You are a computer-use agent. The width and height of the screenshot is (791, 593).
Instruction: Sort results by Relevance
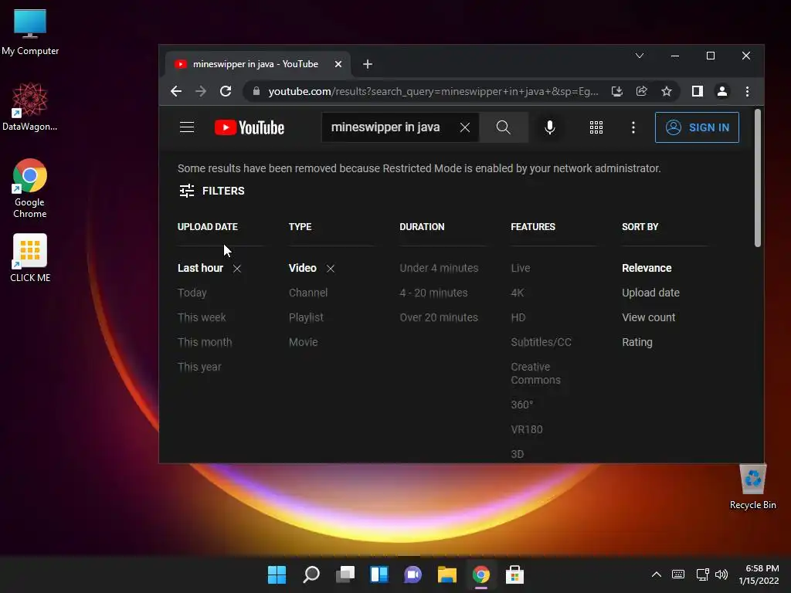(647, 268)
